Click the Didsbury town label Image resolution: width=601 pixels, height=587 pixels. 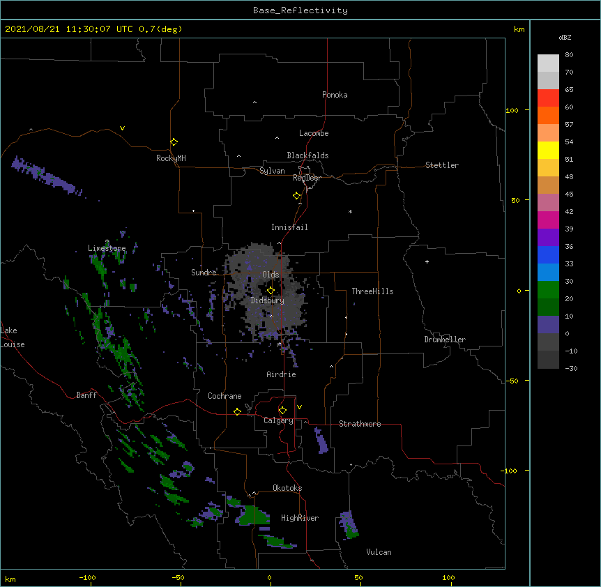[268, 300]
